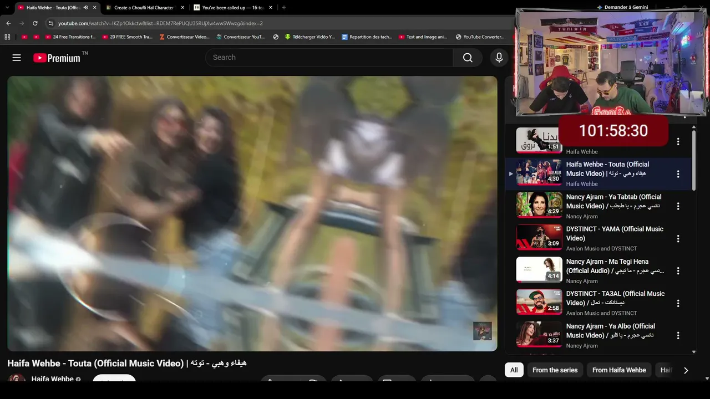The image size is (710, 399).
Task: Click Nancy Ajram - Ya Tabtab title text
Action: pos(614,201)
